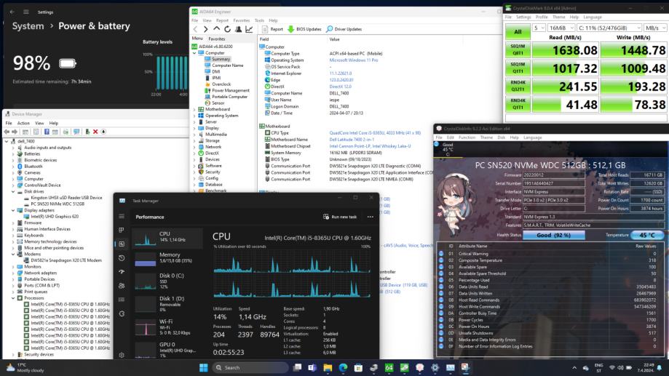Click Device Manager back arrow icon

click(x=7, y=132)
